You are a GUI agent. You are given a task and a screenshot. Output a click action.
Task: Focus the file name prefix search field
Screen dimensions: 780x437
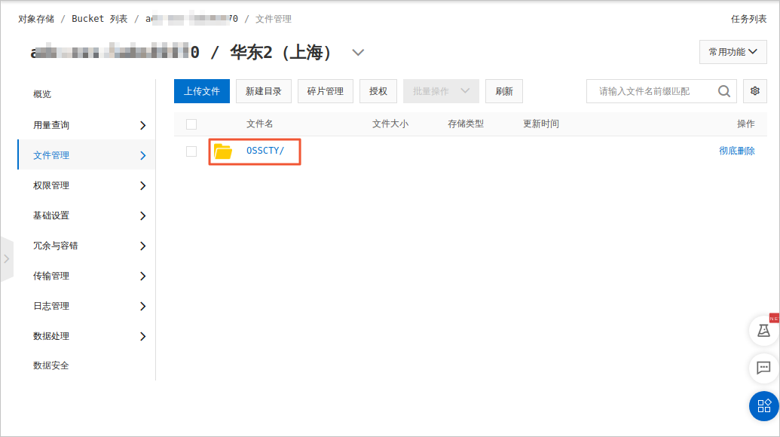click(x=652, y=91)
